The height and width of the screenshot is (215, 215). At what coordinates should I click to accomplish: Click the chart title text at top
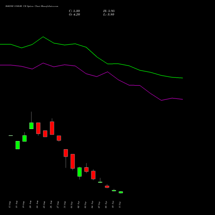(x=32, y=6)
